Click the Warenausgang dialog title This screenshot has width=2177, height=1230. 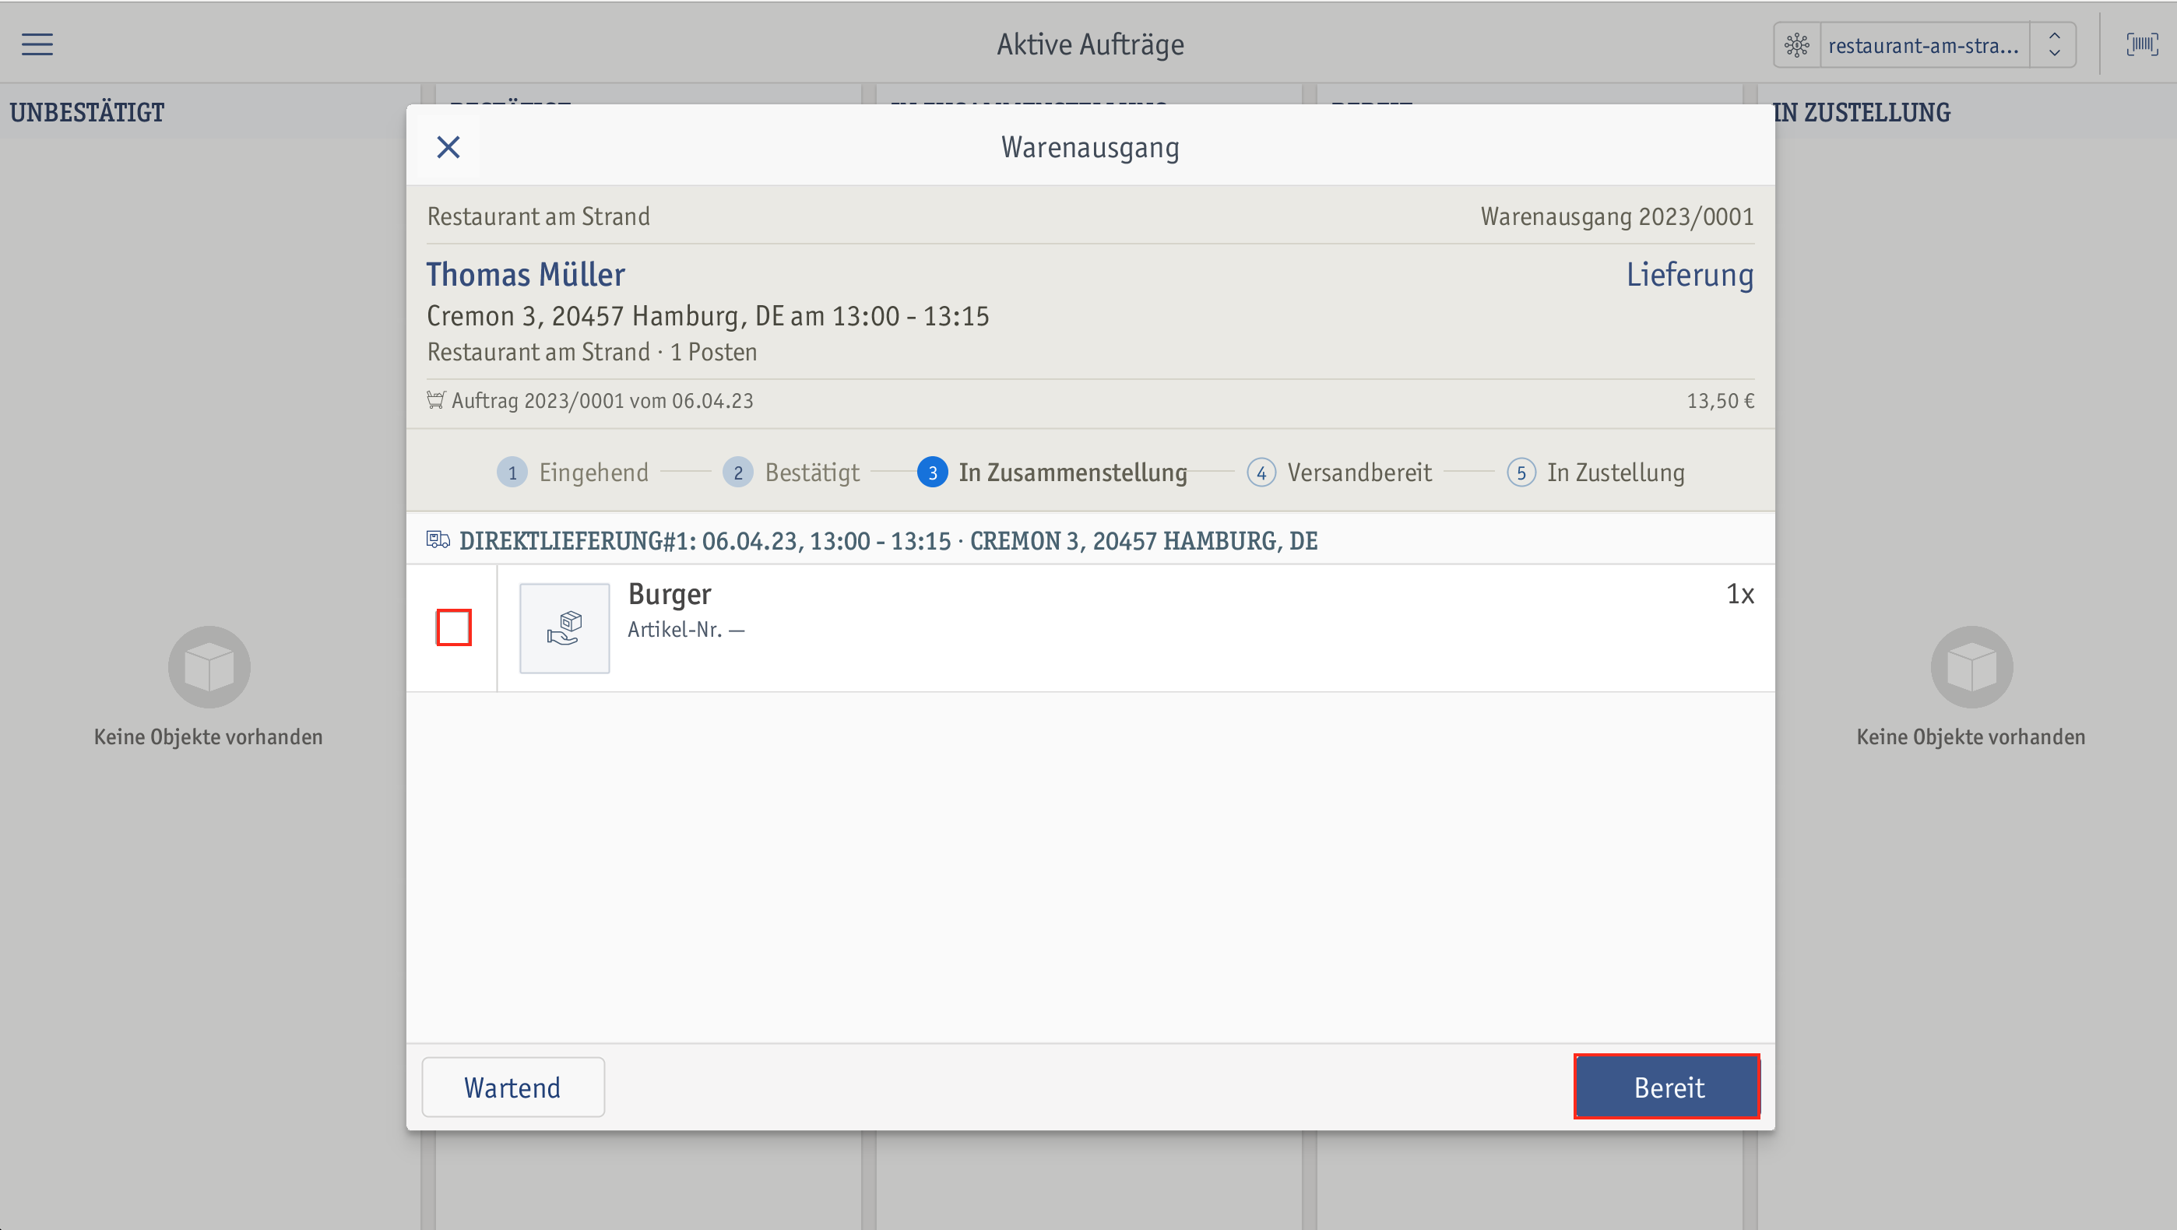click(1090, 147)
